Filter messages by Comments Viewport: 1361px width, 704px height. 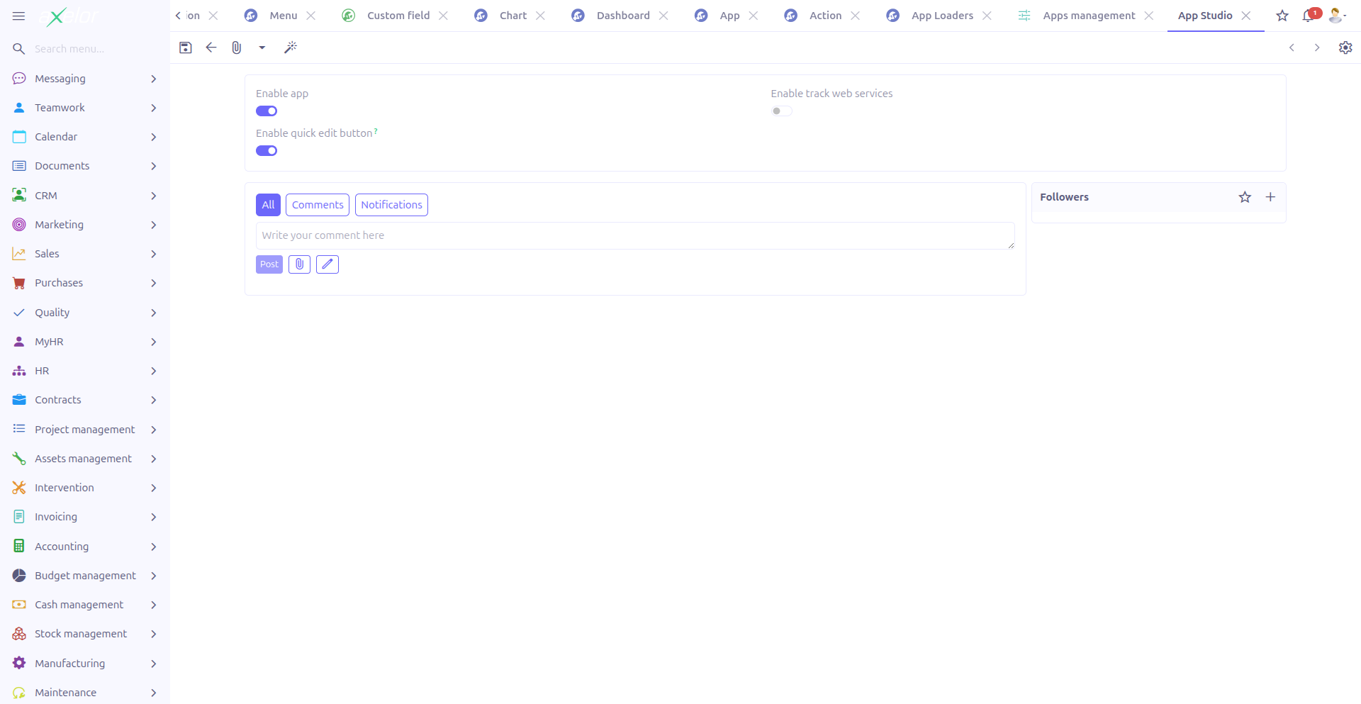[318, 205]
